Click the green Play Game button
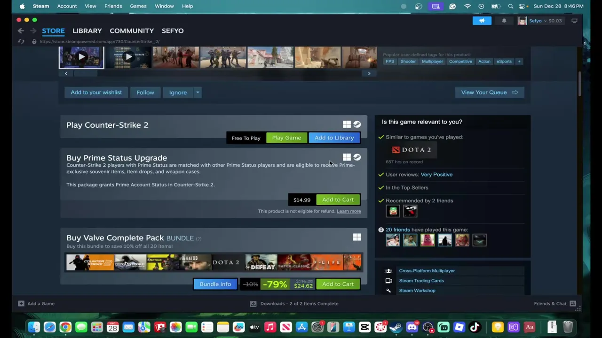 286,138
